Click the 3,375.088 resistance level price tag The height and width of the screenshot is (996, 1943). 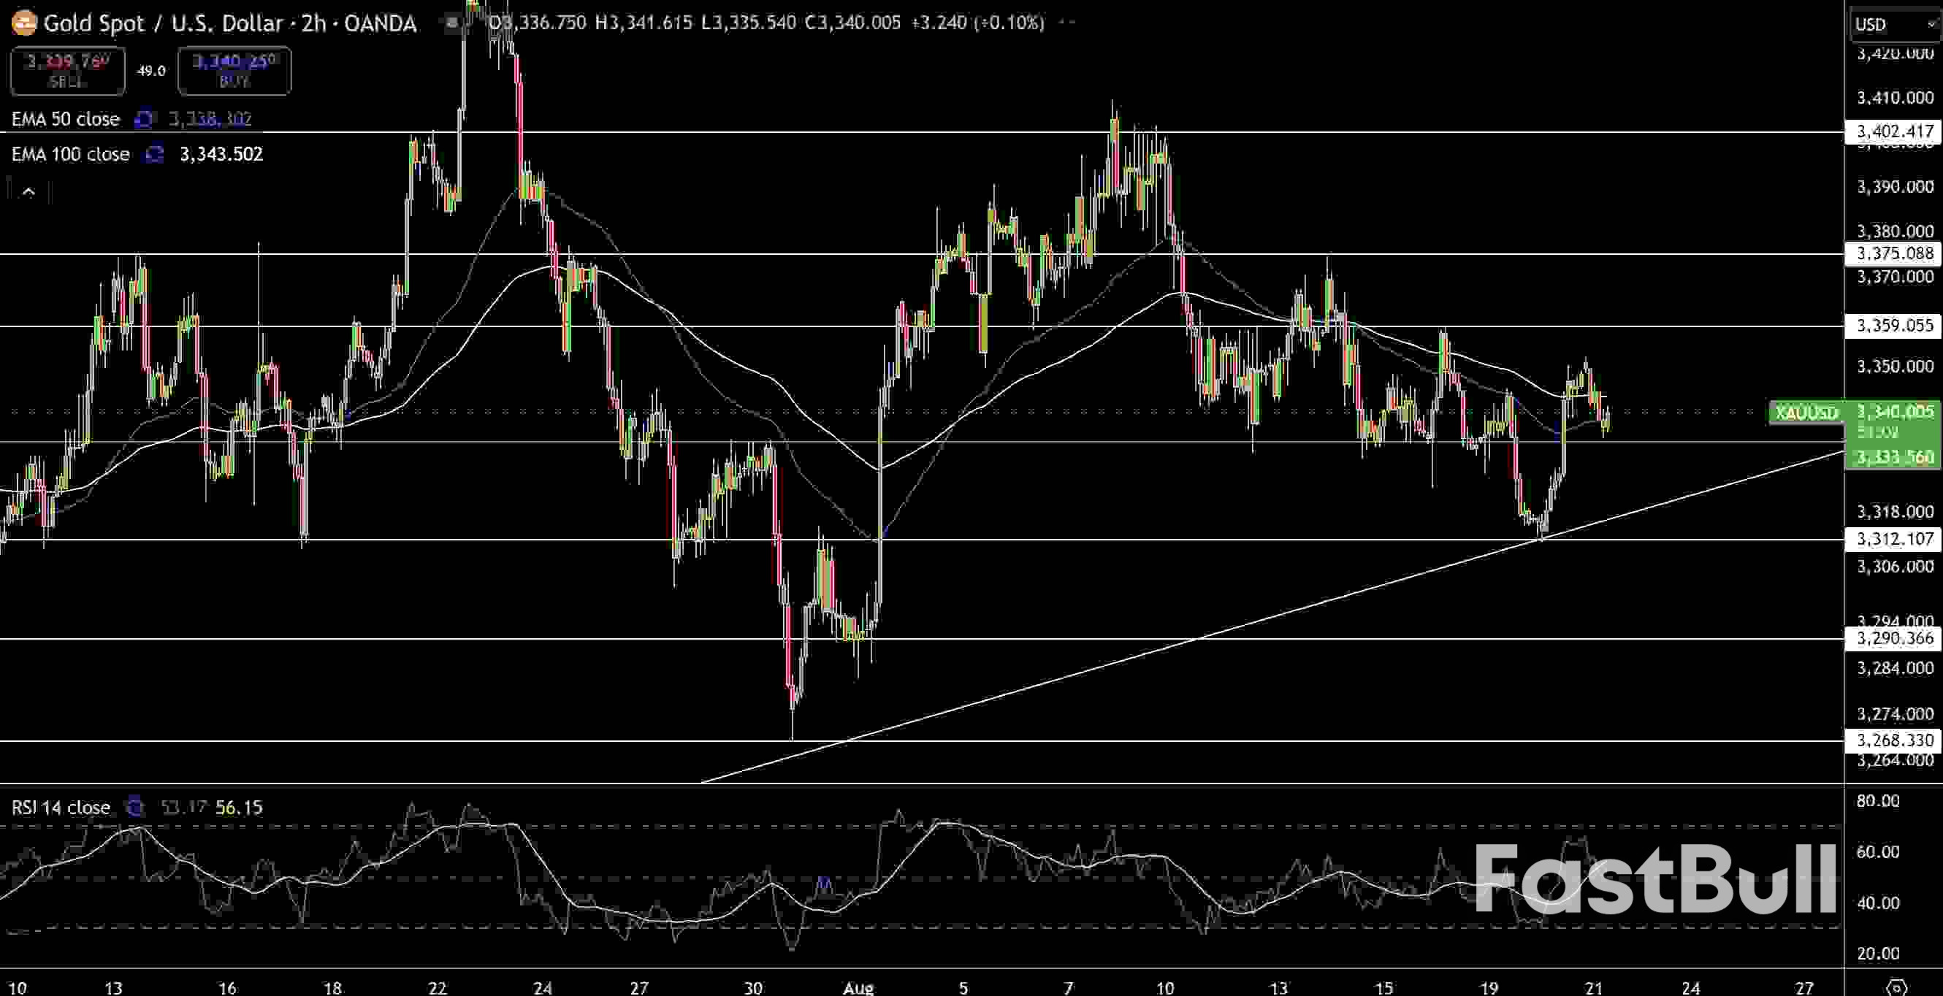[x=1893, y=253]
